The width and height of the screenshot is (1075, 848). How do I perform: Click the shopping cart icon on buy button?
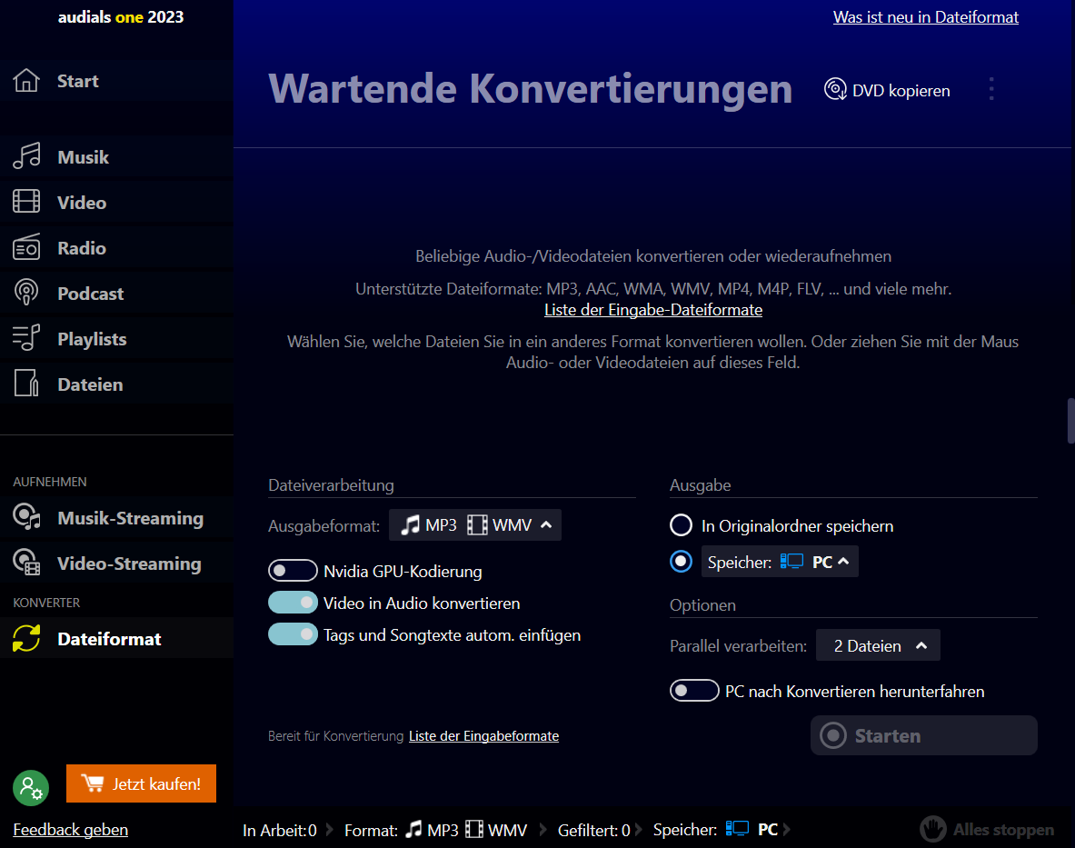92,783
